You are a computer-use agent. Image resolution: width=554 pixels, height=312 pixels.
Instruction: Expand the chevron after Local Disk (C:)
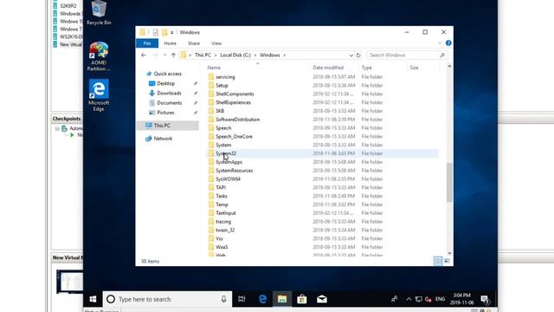(255, 55)
